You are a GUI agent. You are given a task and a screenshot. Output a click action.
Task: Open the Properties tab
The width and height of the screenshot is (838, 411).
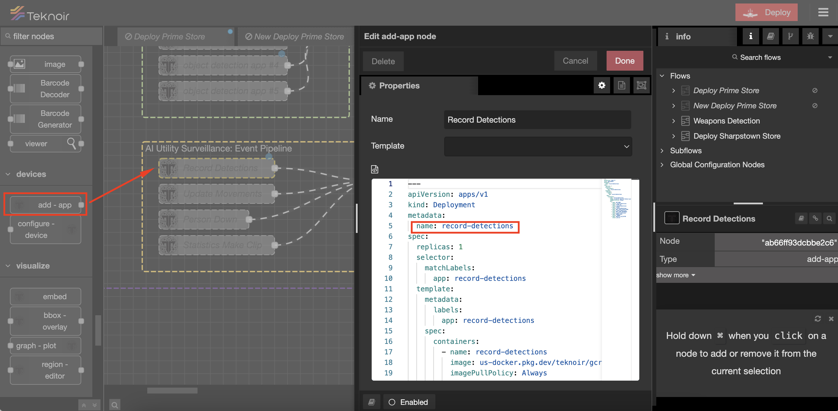point(419,86)
